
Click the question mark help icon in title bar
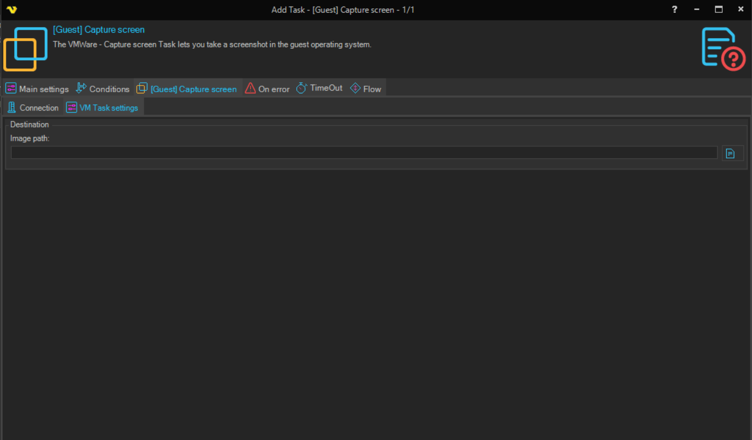[674, 9]
